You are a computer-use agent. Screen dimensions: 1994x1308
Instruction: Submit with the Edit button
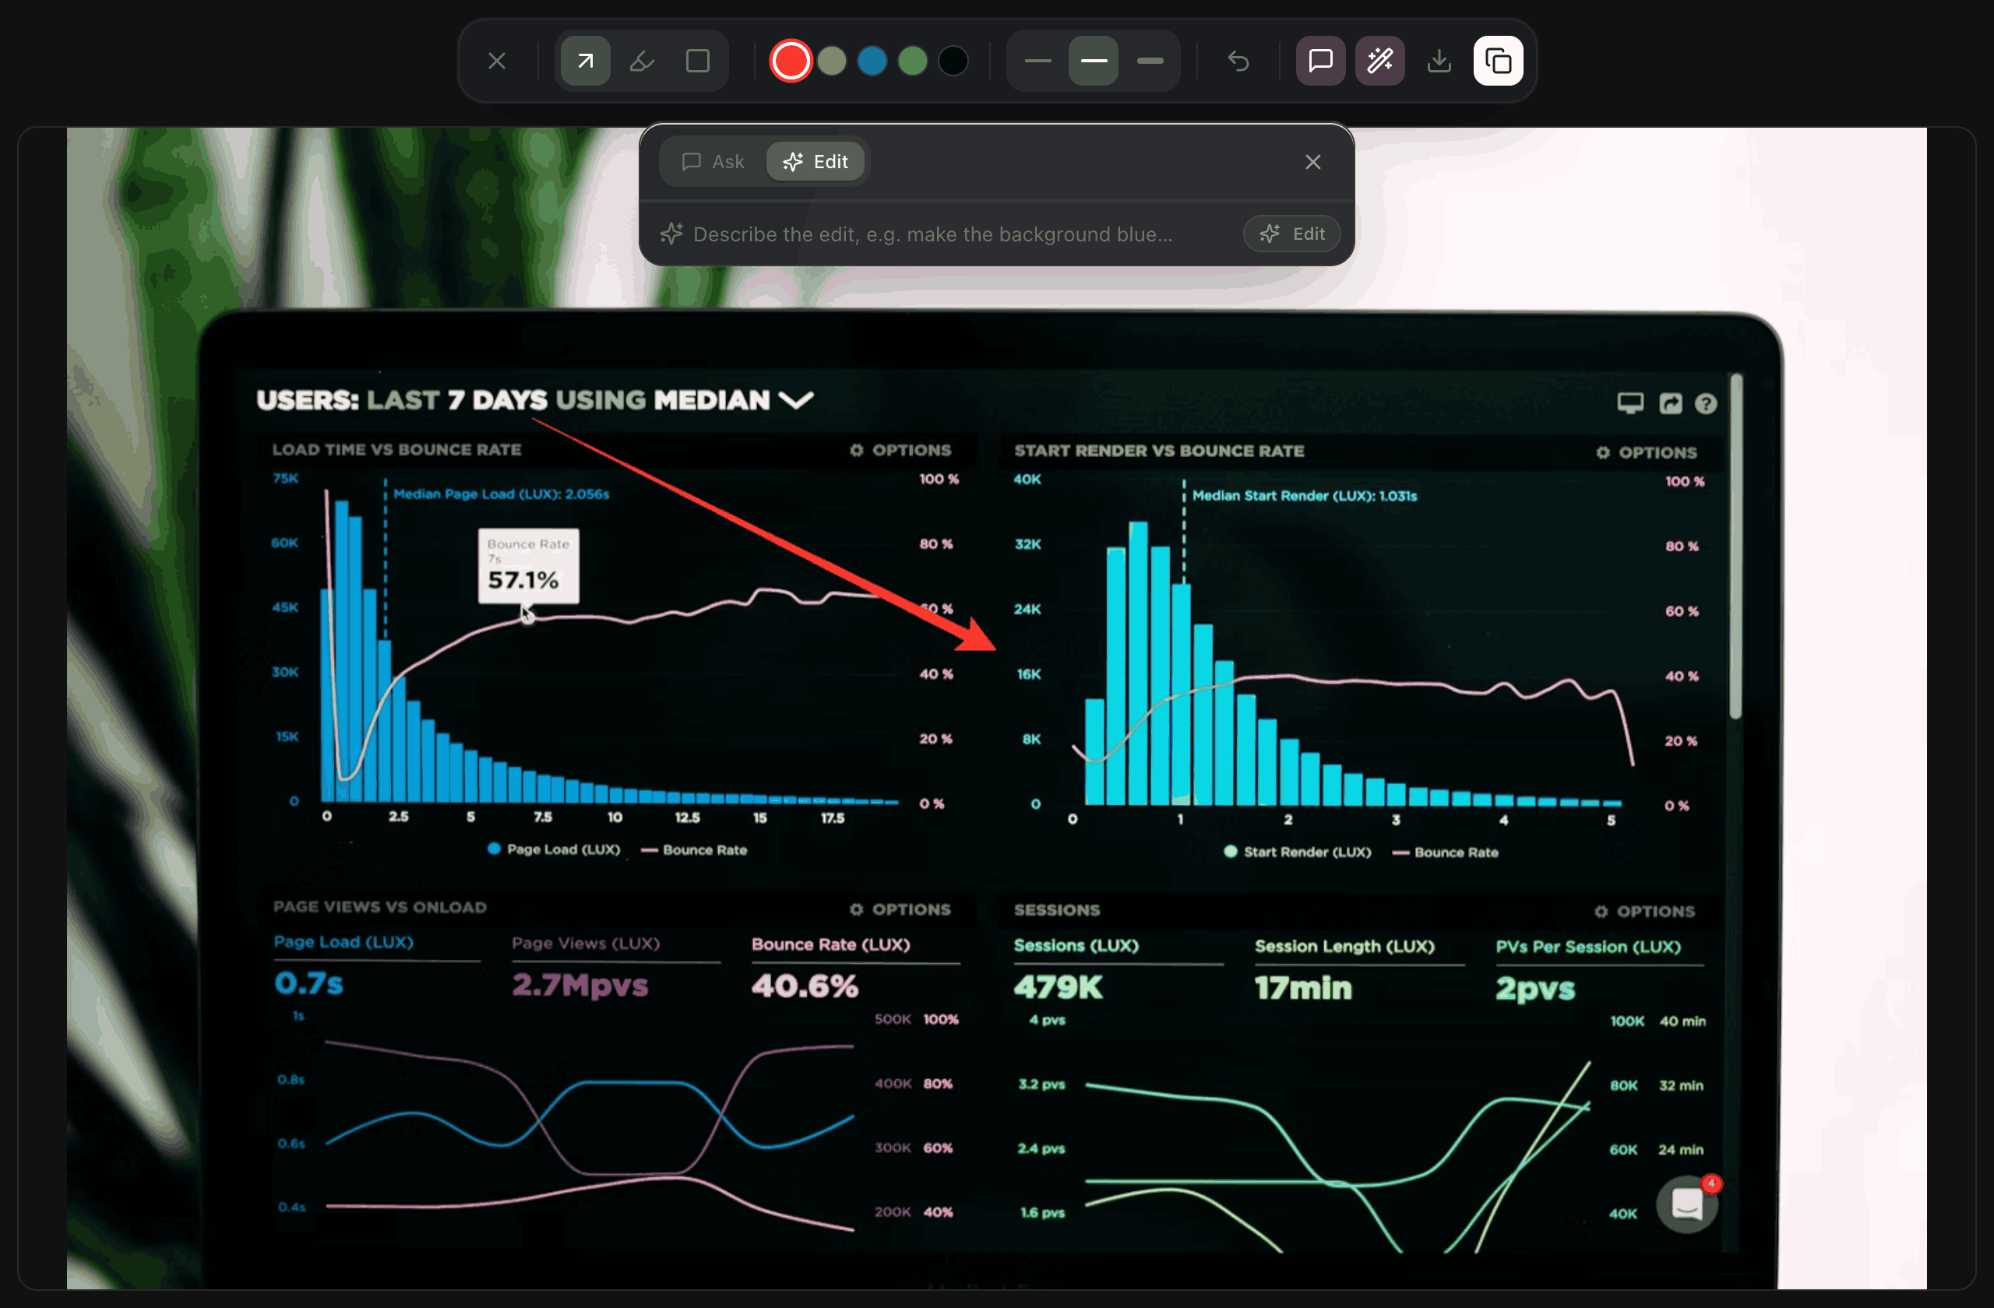click(x=1292, y=234)
